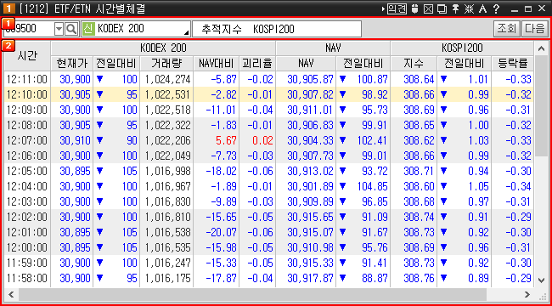Click the 의견 feedback icon in title bar
Screen dimensions: 552x306
pyautogui.click(x=397, y=8)
